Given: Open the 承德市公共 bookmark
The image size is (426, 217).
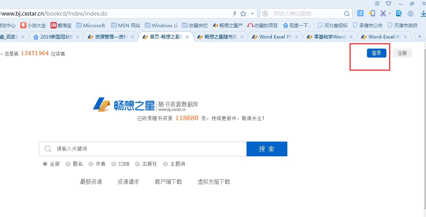Looking at the screenshot, I should [x=368, y=25].
